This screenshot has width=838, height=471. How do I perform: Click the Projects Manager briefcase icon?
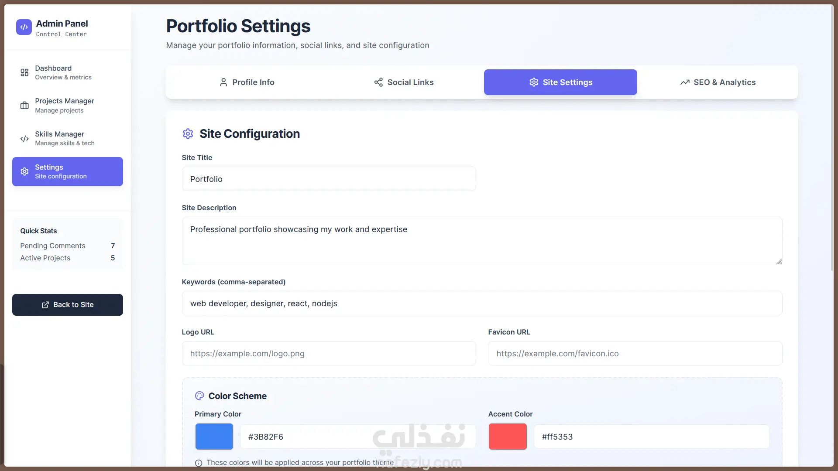pyautogui.click(x=24, y=106)
